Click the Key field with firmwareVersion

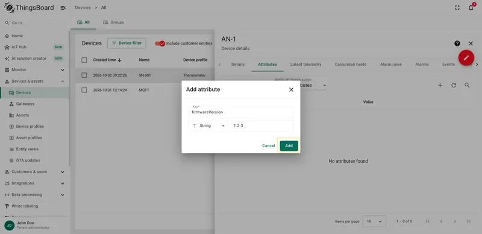[241, 112]
